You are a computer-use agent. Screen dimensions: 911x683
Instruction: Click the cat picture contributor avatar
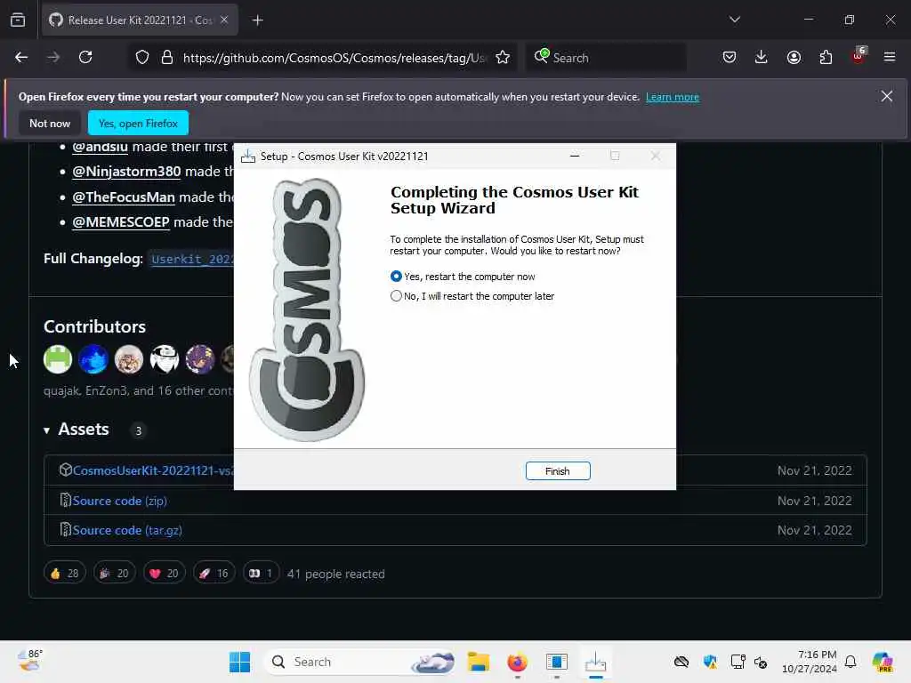128,359
